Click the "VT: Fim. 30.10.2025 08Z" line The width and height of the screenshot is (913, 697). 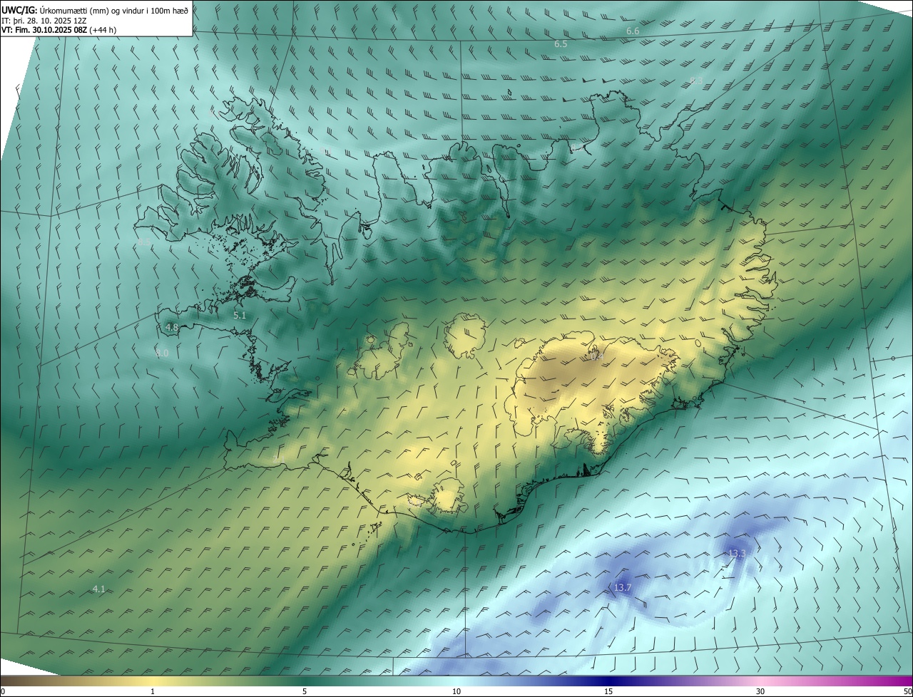[59, 30]
